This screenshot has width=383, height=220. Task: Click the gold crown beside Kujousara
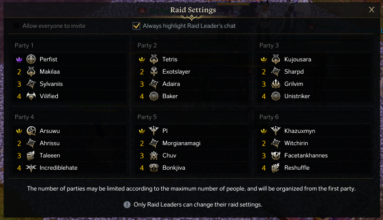(264, 59)
